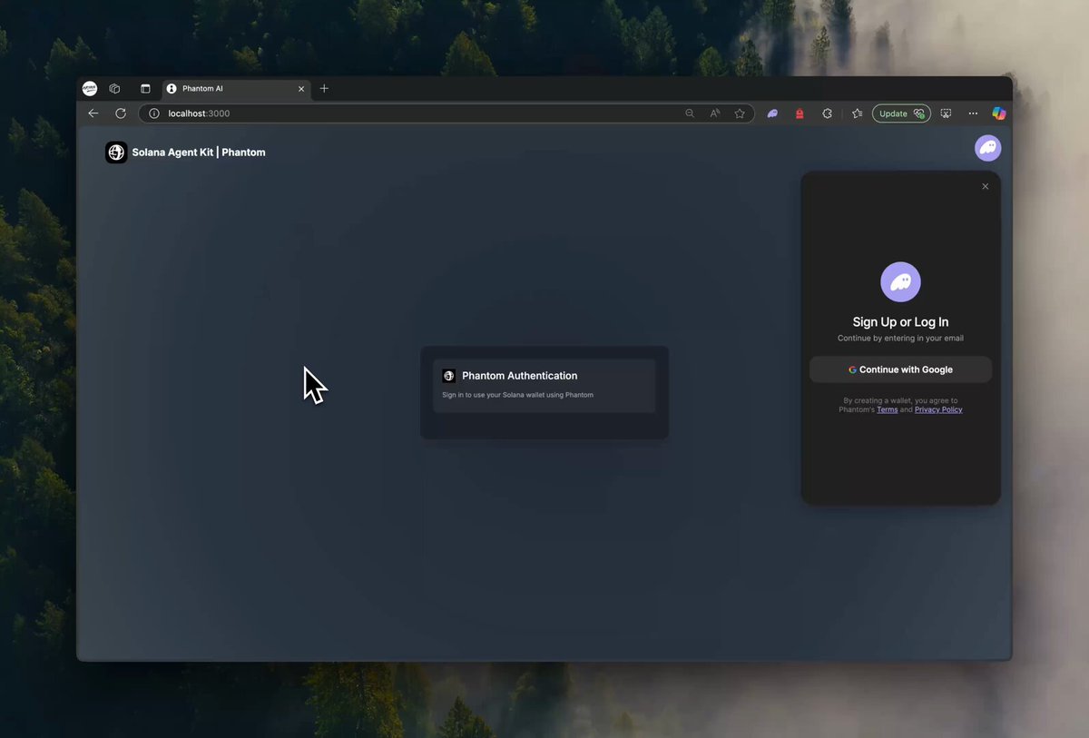Screen dimensions: 1089x738
Task: Add page to favorites with star icon
Action: point(740,113)
